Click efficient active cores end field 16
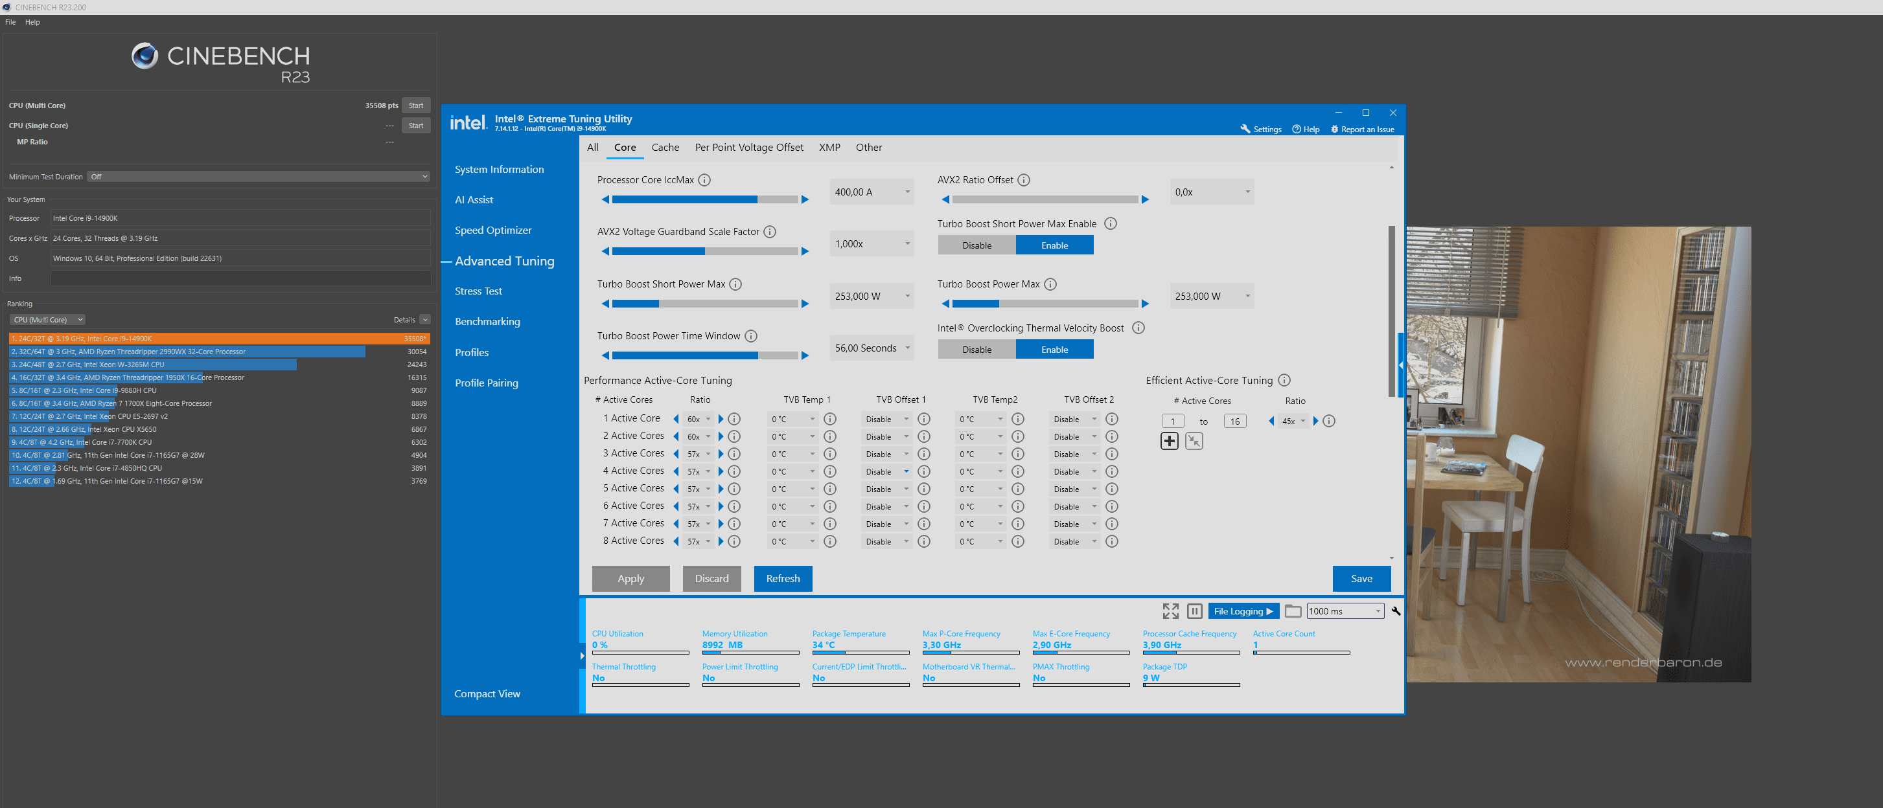This screenshot has height=808, width=1883. [1234, 421]
